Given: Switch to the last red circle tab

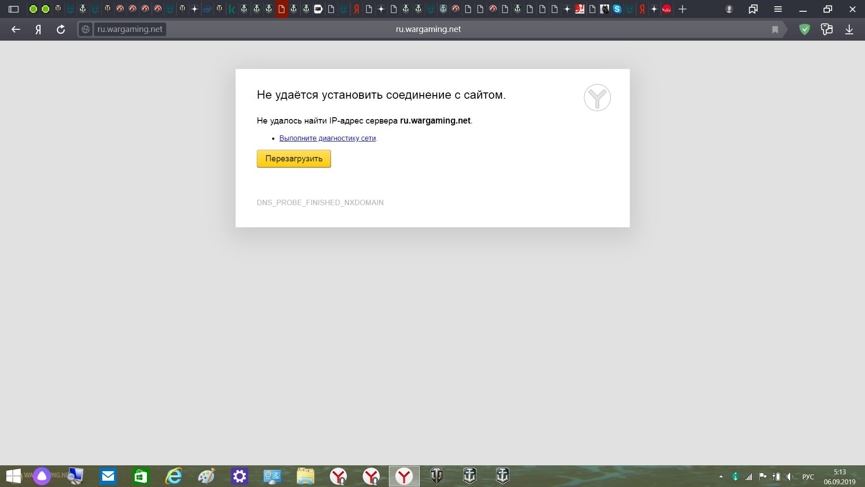Looking at the screenshot, I should click(x=667, y=9).
